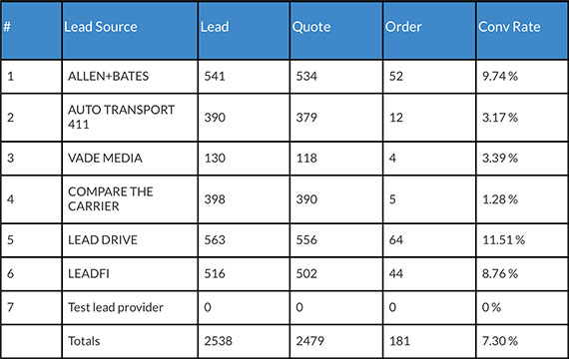Click quote count '379'

coord(306,118)
